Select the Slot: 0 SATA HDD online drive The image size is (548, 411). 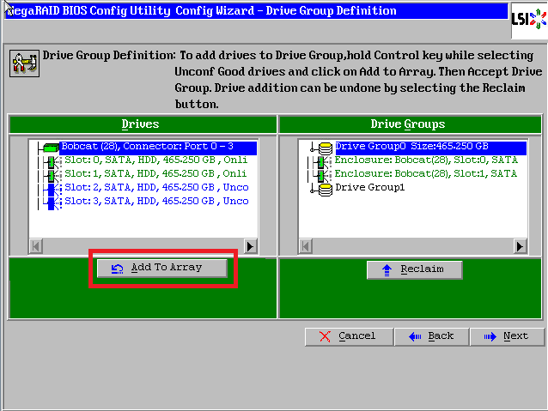tap(155, 160)
